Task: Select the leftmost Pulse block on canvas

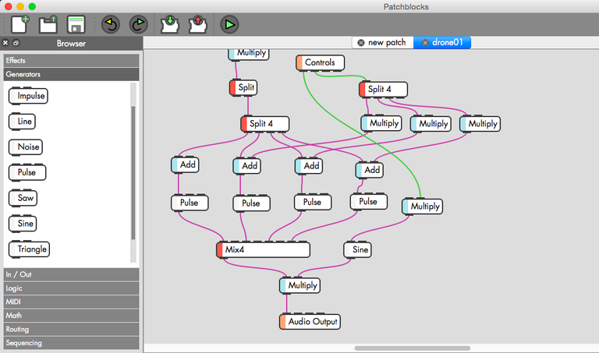Action: coord(190,203)
